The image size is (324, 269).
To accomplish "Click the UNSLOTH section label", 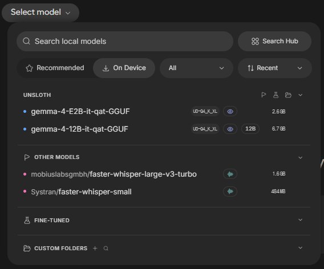I will point(37,95).
